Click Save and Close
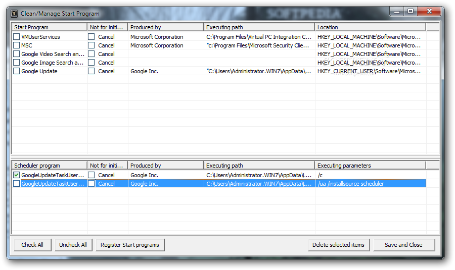 click(403, 245)
